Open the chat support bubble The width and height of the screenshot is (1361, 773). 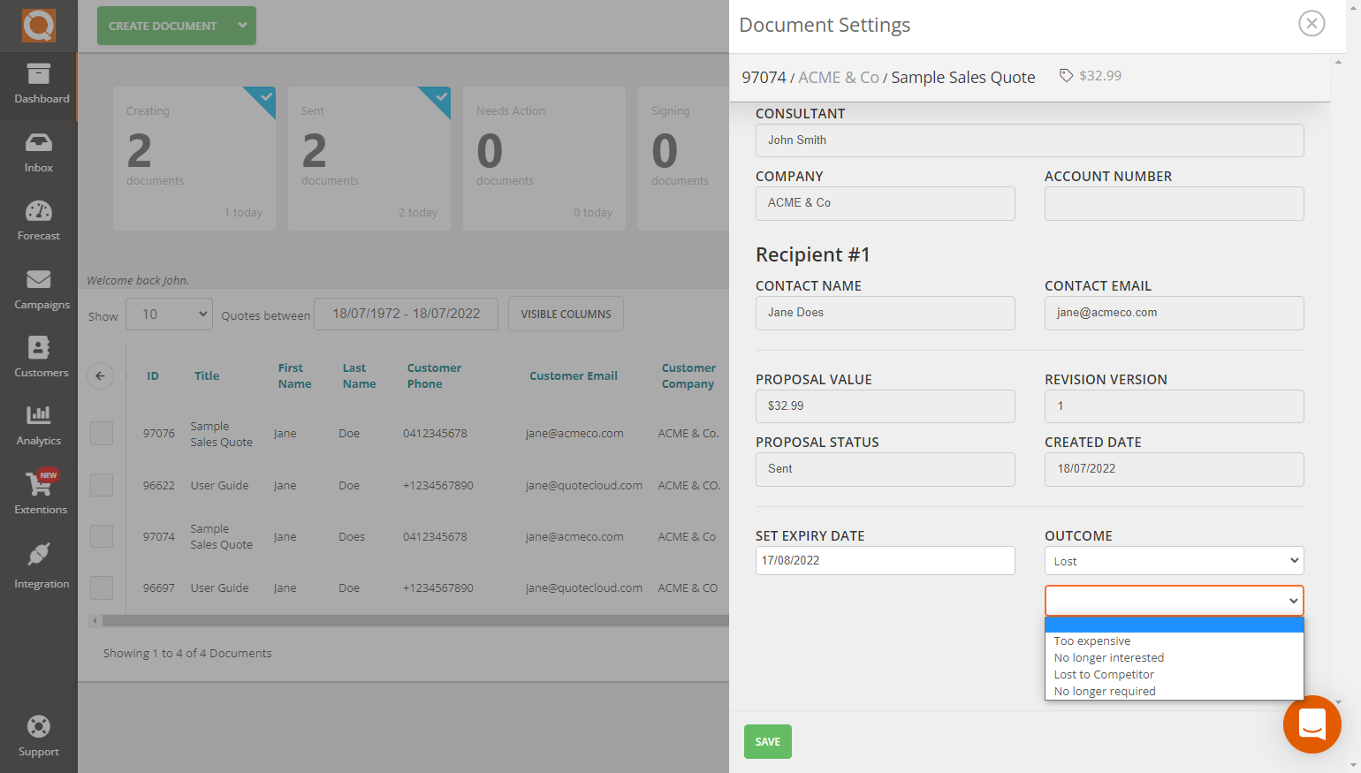tap(1312, 724)
